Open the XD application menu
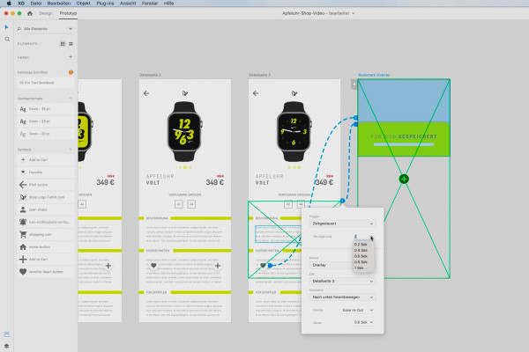The image size is (529, 352). point(21,3)
